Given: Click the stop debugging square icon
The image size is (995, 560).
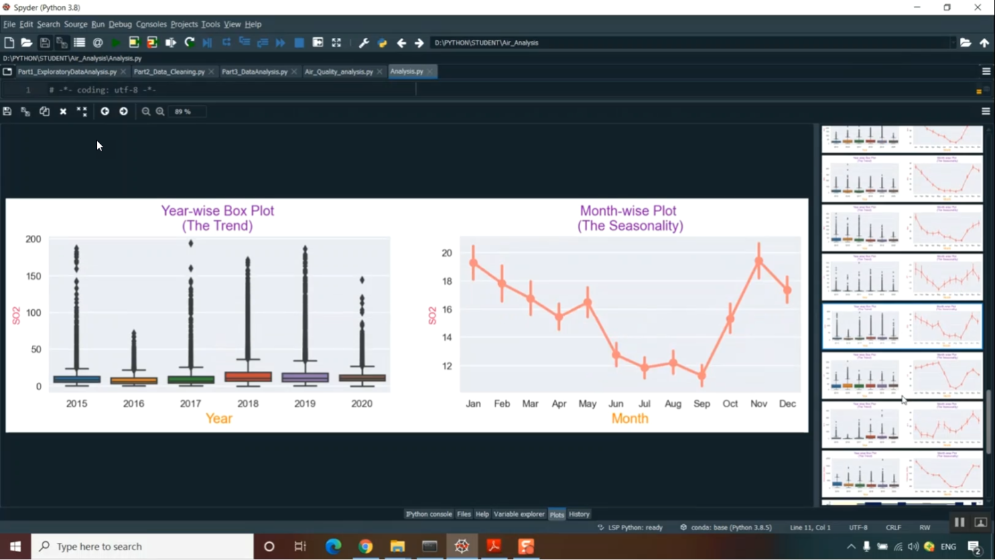Looking at the screenshot, I should 299,42.
